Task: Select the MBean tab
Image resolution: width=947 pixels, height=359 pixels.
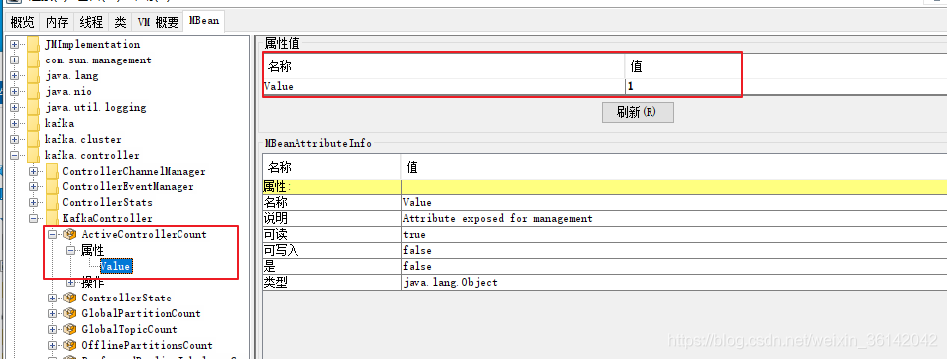Action: click(x=204, y=21)
